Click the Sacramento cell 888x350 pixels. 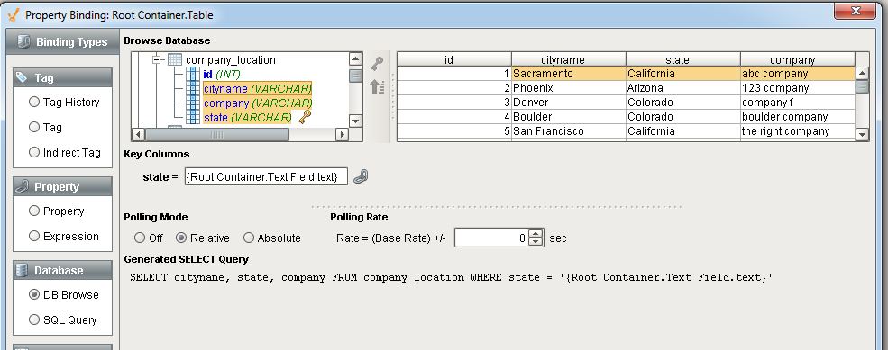point(569,74)
